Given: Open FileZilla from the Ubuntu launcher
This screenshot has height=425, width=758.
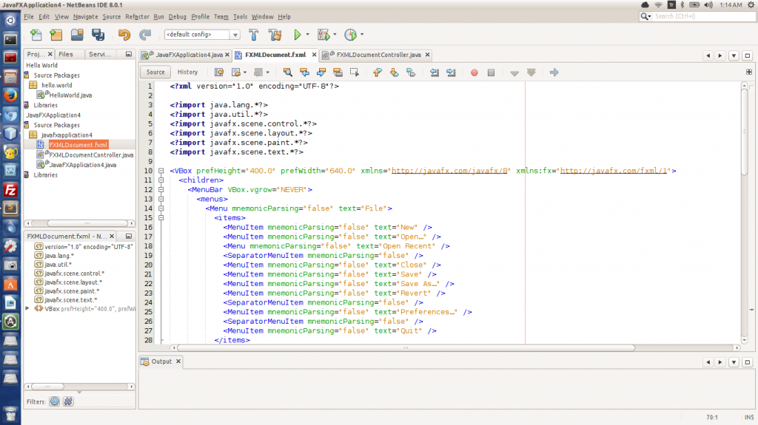Looking at the screenshot, I should [10, 190].
